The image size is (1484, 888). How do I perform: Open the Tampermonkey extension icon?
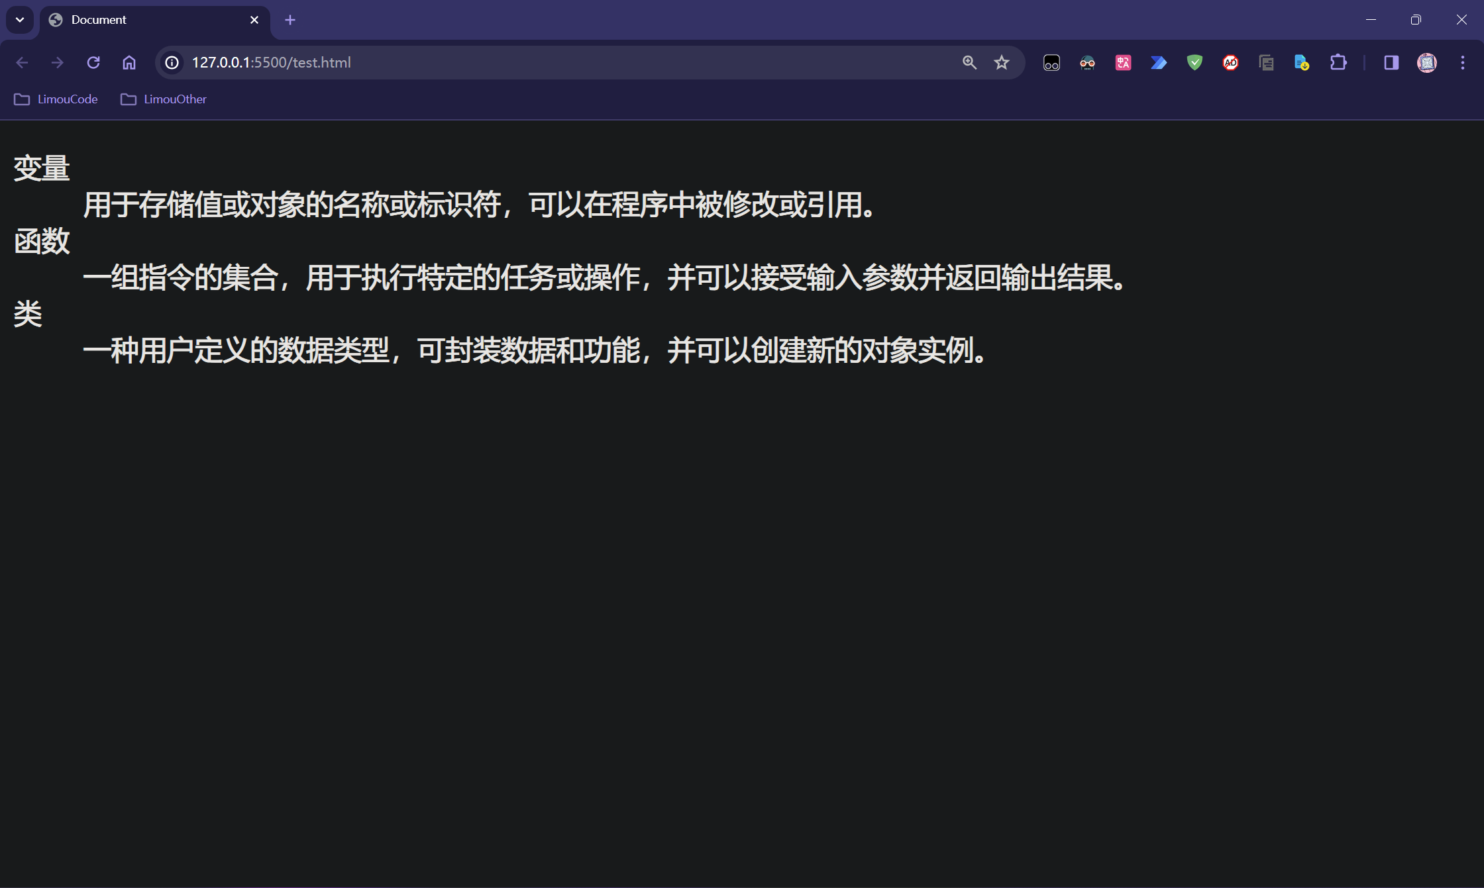[1051, 63]
